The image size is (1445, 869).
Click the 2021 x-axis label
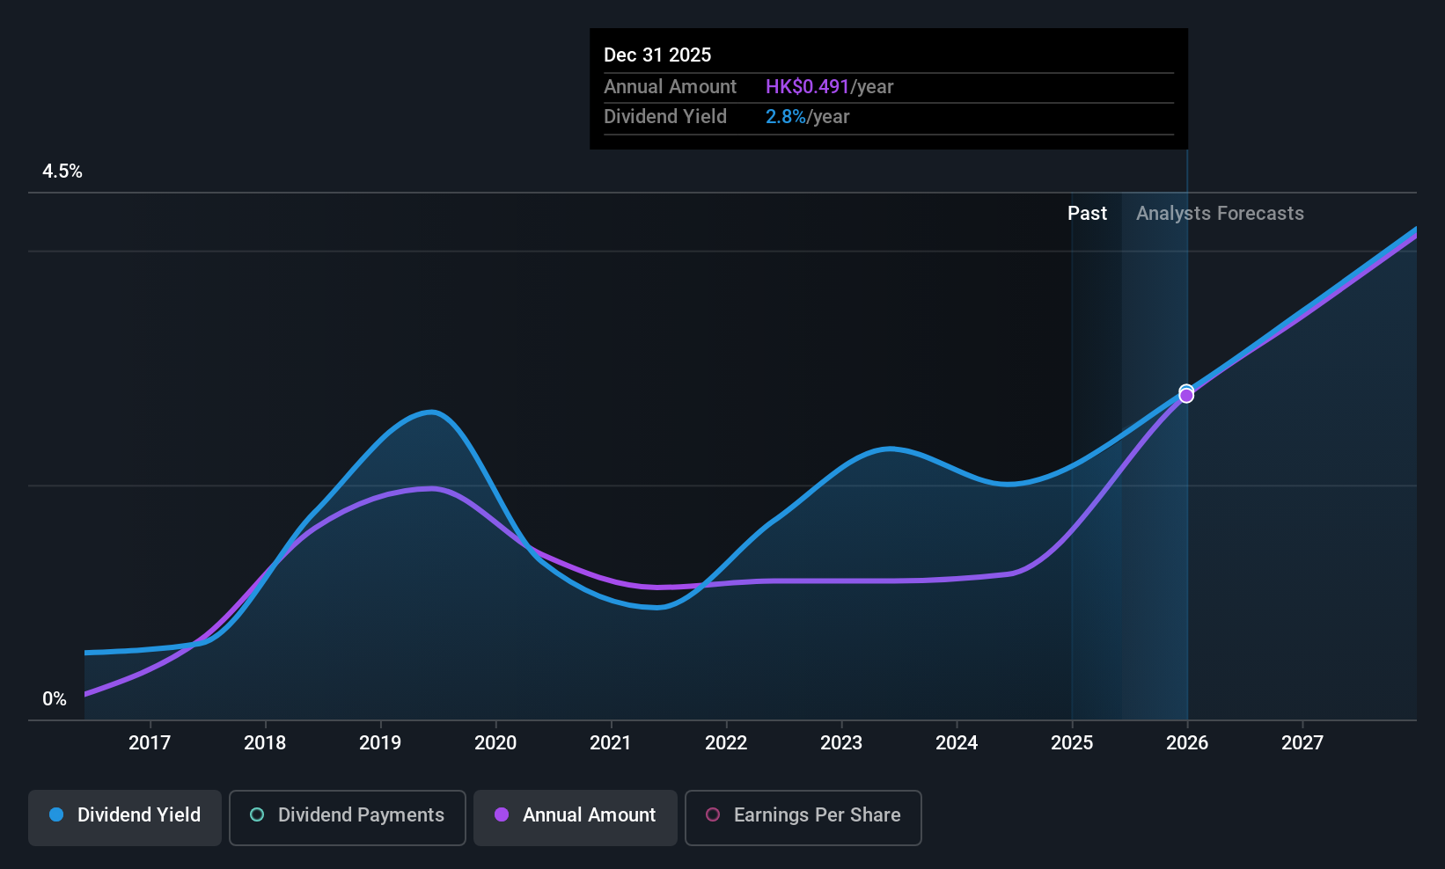[611, 742]
